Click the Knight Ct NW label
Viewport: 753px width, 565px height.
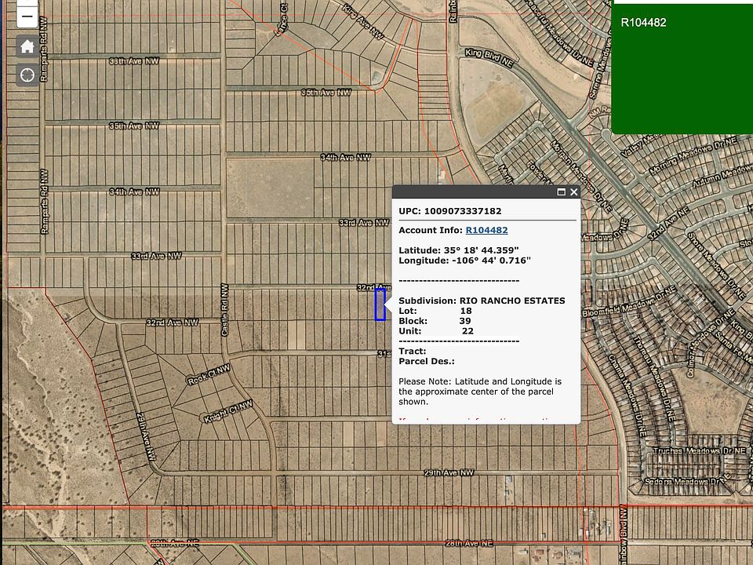point(227,413)
